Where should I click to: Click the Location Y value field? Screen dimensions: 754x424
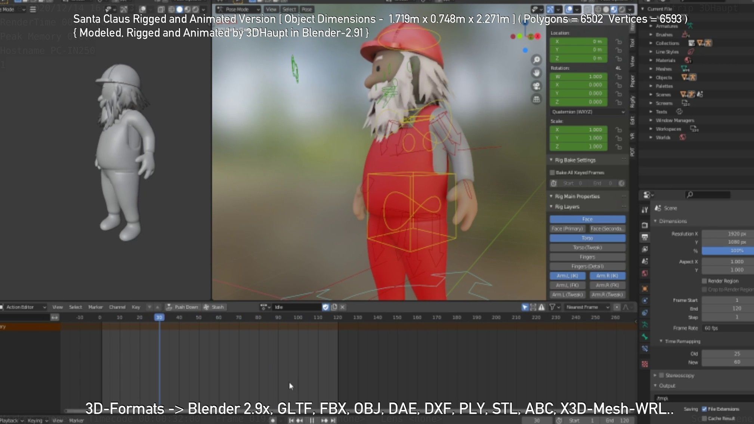[578, 50]
